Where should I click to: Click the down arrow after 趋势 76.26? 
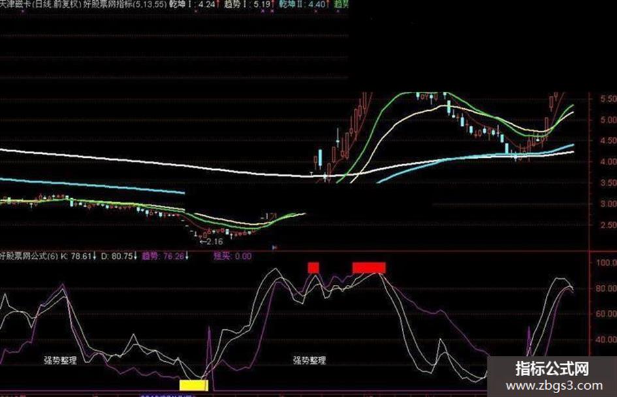pos(187,256)
